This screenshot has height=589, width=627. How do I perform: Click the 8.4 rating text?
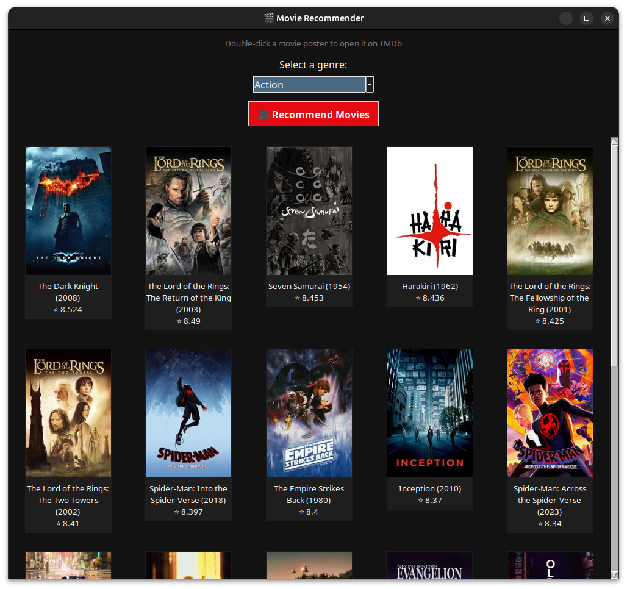tap(309, 512)
